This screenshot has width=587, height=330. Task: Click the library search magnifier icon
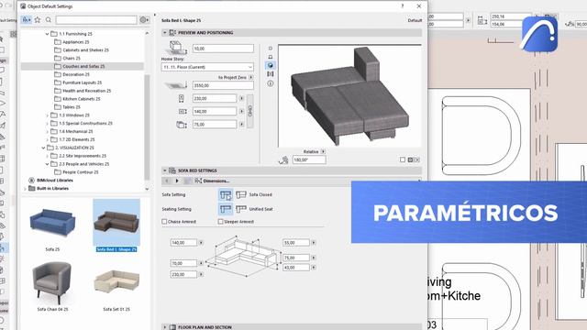coord(49,20)
